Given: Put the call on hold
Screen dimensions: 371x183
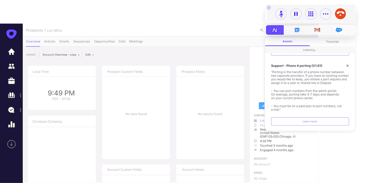Looking at the screenshot, I should (x=296, y=14).
